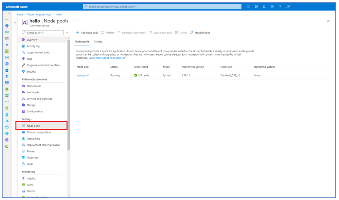Open Learn more about node pools link
The height and width of the screenshot is (200, 339).
click(107, 58)
